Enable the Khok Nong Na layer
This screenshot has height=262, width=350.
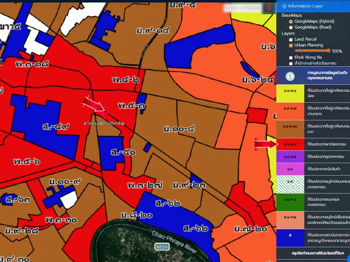291,58
